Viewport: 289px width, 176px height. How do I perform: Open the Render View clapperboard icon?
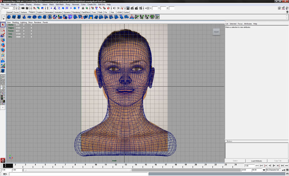tap(132, 8)
